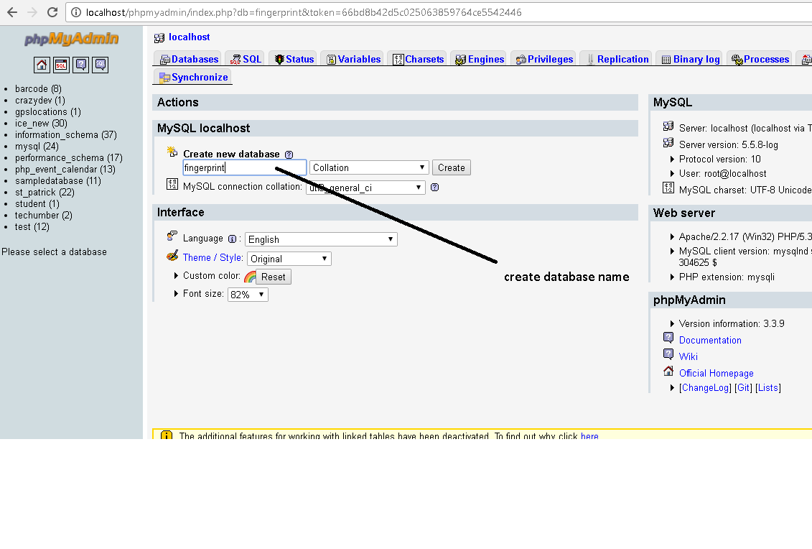Image resolution: width=812 pixels, height=549 pixels.
Task: Click the help icon beside Create new database
Action: [289, 154]
